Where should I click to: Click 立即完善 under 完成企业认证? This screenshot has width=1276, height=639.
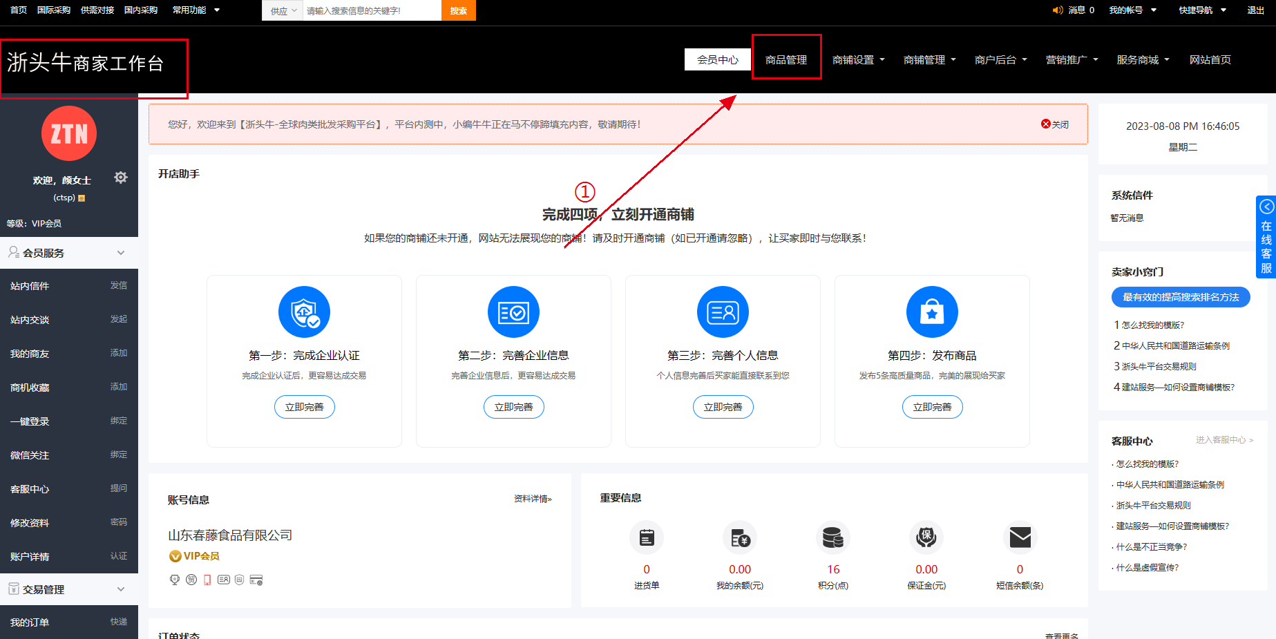tap(305, 407)
